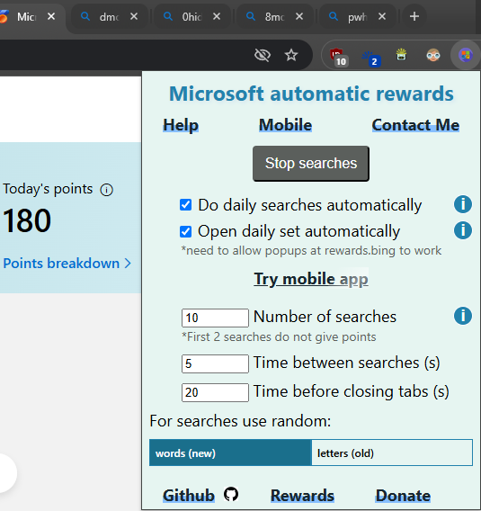481x511 pixels.
Task: Close the 'pwh' search tab
Action: [x=382, y=16]
